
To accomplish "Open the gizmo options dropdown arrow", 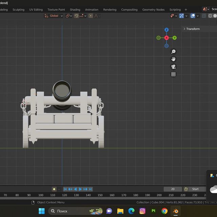I will (186, 16).
